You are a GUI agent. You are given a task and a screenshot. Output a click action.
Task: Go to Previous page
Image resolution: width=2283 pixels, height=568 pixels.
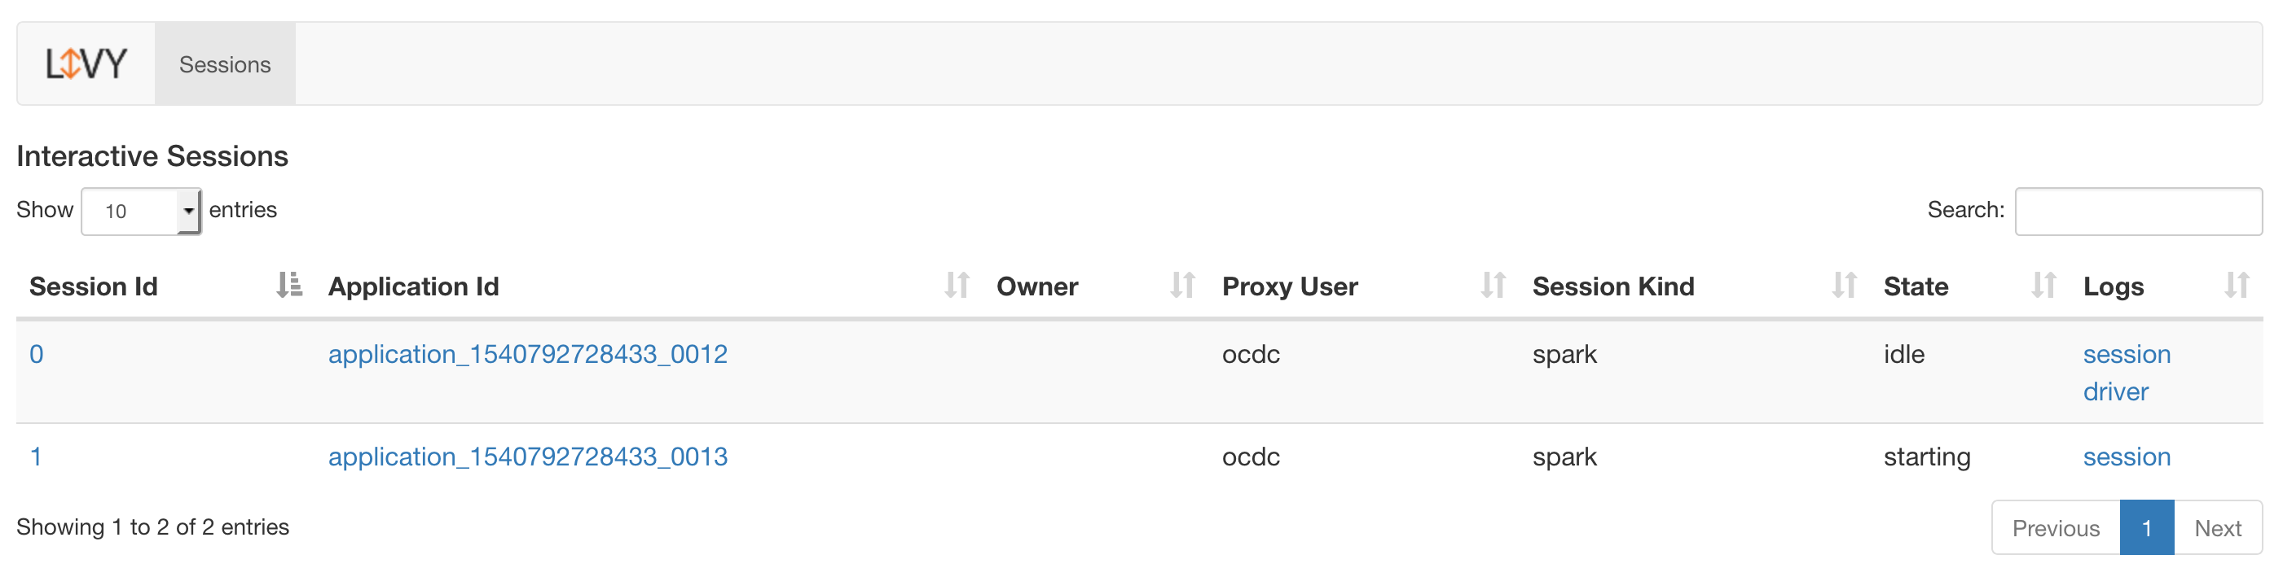[x=2054, y=528]
